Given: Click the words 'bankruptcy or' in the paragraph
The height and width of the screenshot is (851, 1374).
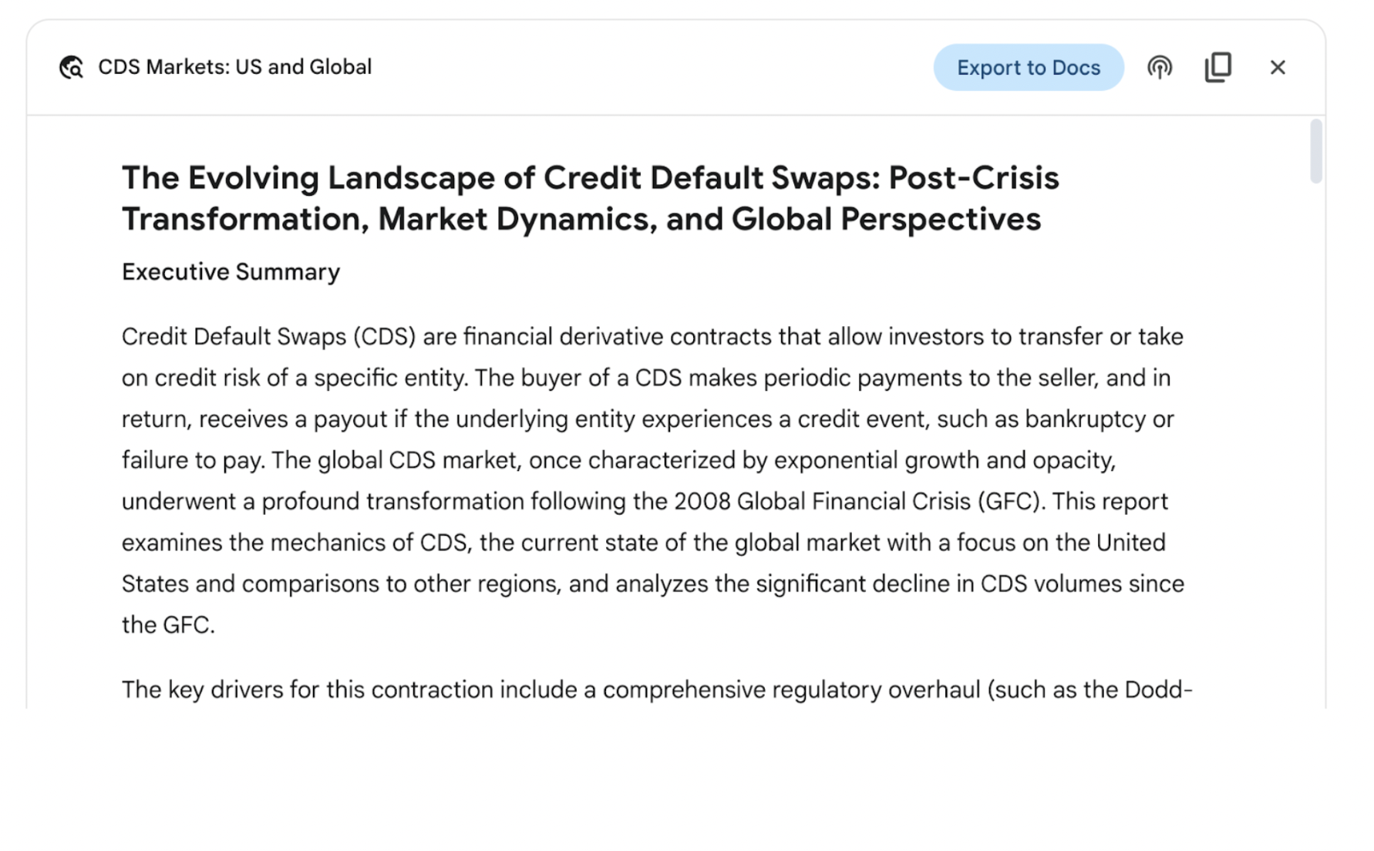Looking at the screenshot, I should click(1100, 419).
